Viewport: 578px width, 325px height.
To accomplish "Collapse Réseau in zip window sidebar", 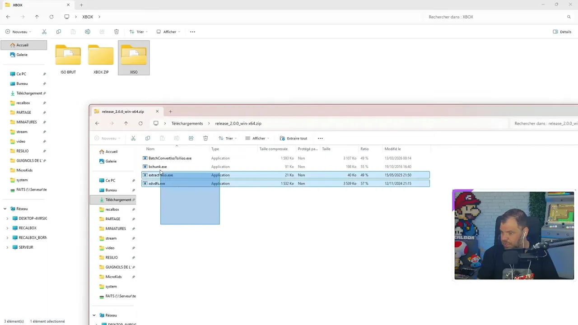I will tap(94, 316).
